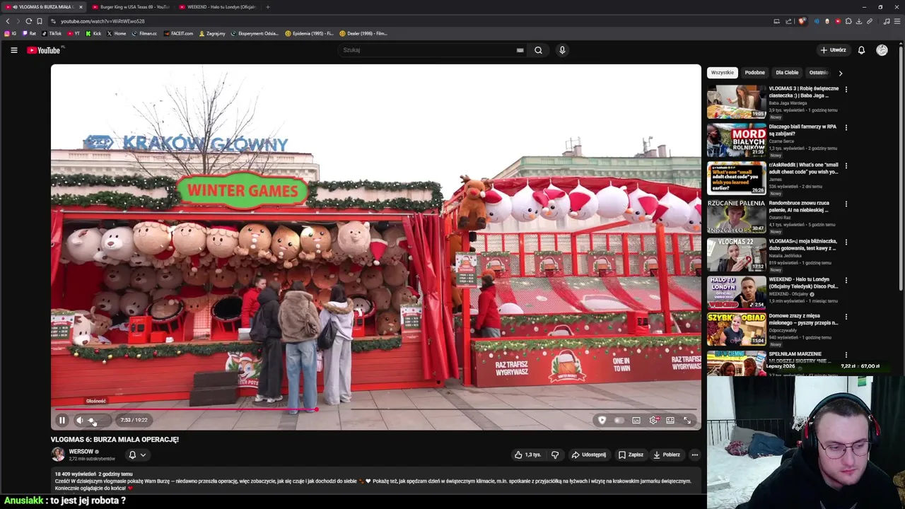Seek on the red video progress bar
Viewport: 905px width, 509px height.
click(x=376, y=409)
